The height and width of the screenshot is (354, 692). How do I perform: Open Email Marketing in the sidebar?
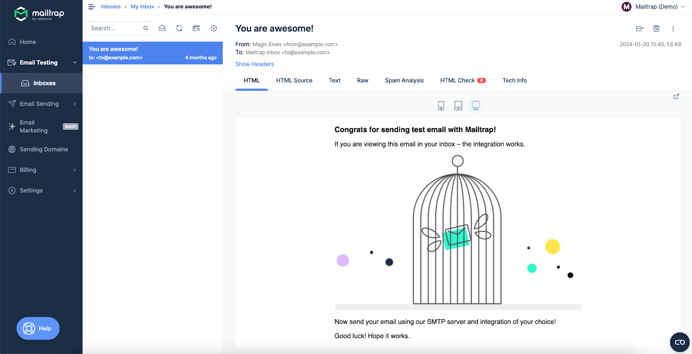(41, 126)
